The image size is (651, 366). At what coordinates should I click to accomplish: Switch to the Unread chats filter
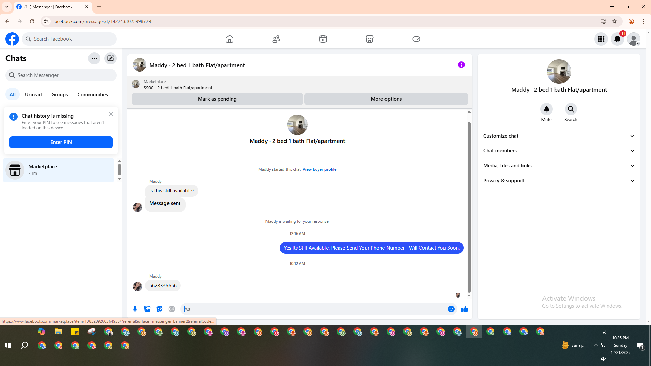(34, 95)
